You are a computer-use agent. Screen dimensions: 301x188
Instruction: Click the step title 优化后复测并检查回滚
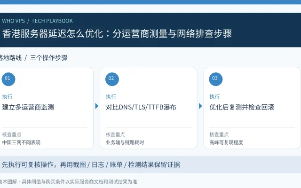point(242,107)
